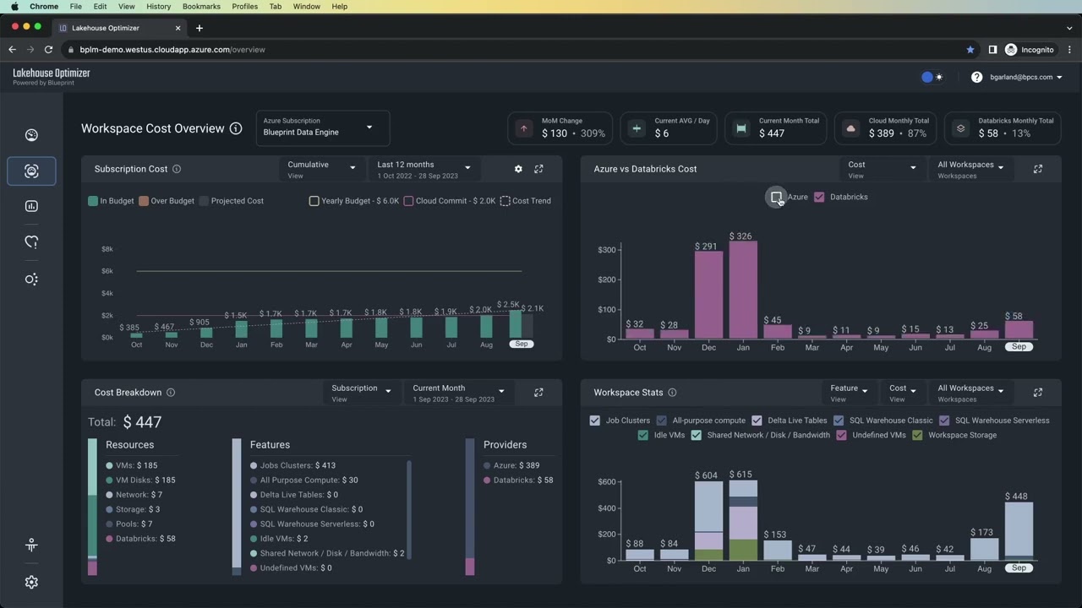1082x608 pixels.
Task: Enable the Yearly Budget checkbox
Action: [x=314, y=201]
